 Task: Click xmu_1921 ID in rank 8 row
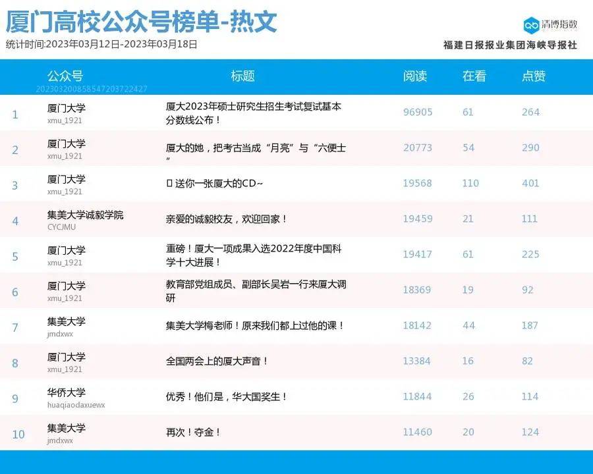pos(65,369)
